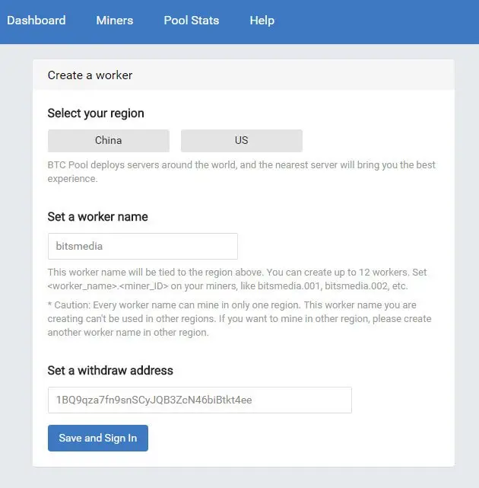This screenshot has height=488, width=479.
Task: Open the Dashboard page
Action: (36, 21)
